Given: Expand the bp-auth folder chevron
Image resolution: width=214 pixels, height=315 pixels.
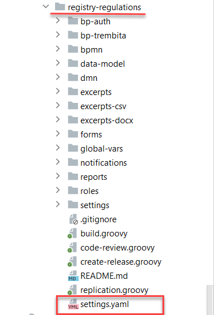Looking at the screenshot, I should [58, 20].
